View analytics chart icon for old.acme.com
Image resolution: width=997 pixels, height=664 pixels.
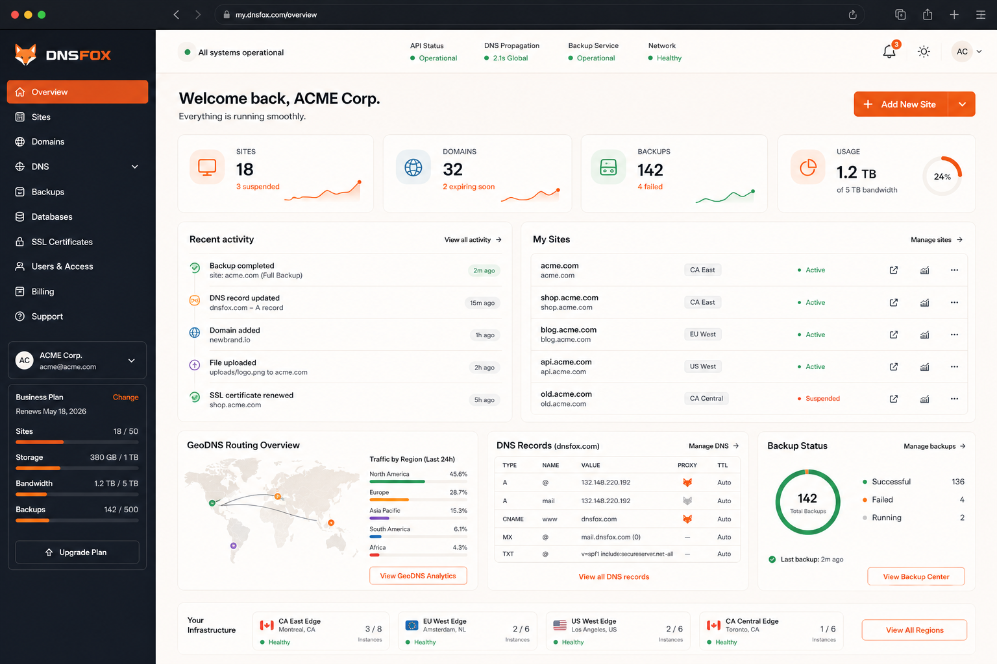[924, 399]
